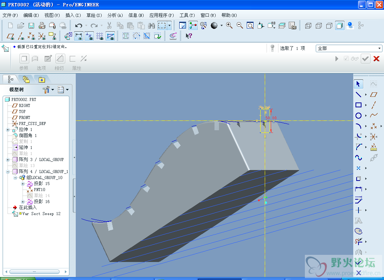Image resolution: width=384 pixels, height=280 pixels.
Task: Open the 工具(T) menu
Action: click(187, 15)
